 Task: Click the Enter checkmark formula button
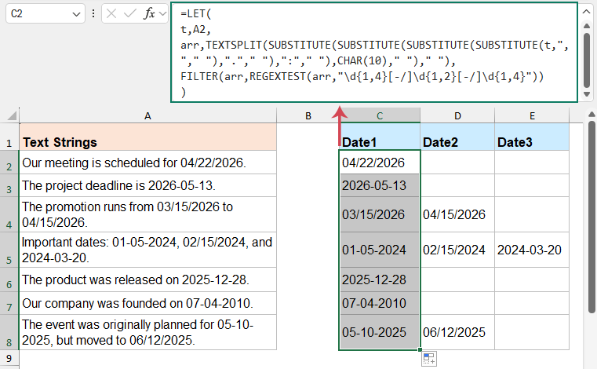129,13
